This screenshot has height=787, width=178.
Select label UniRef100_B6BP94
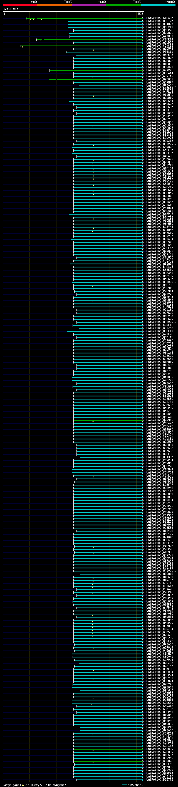tap(160, 89)
